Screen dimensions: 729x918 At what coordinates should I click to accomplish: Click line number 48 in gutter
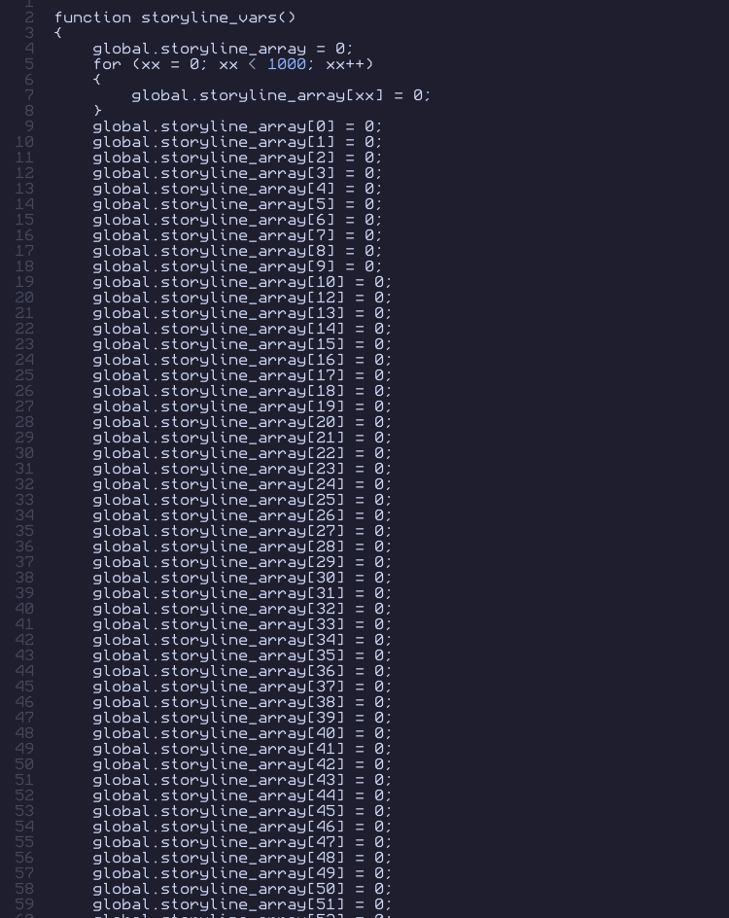24,733
